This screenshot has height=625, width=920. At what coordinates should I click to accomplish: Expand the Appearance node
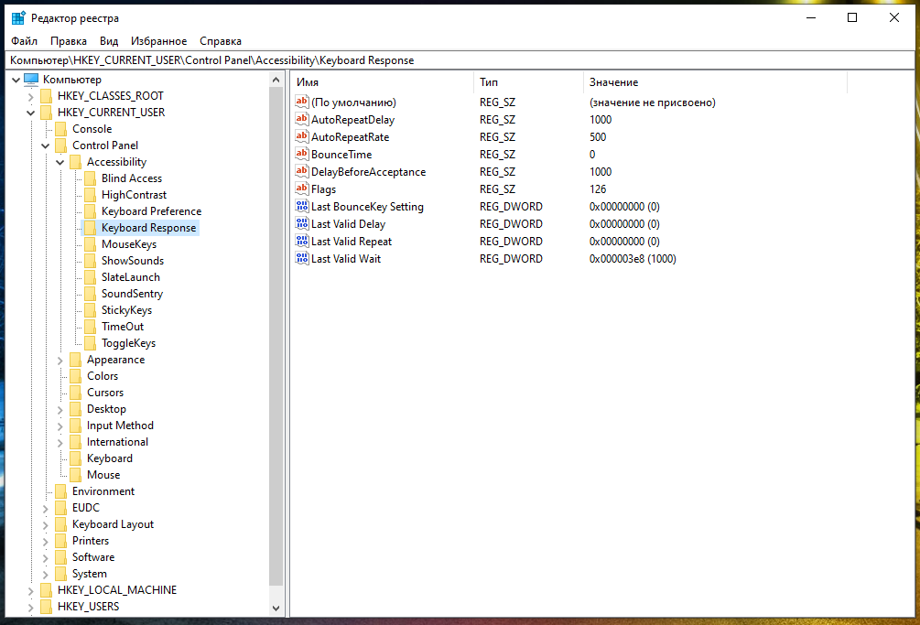(x=60, y=360)
